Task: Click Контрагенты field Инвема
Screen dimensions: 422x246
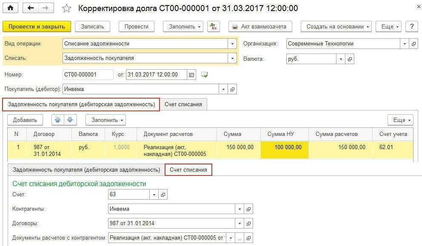Action: [171, 209]
